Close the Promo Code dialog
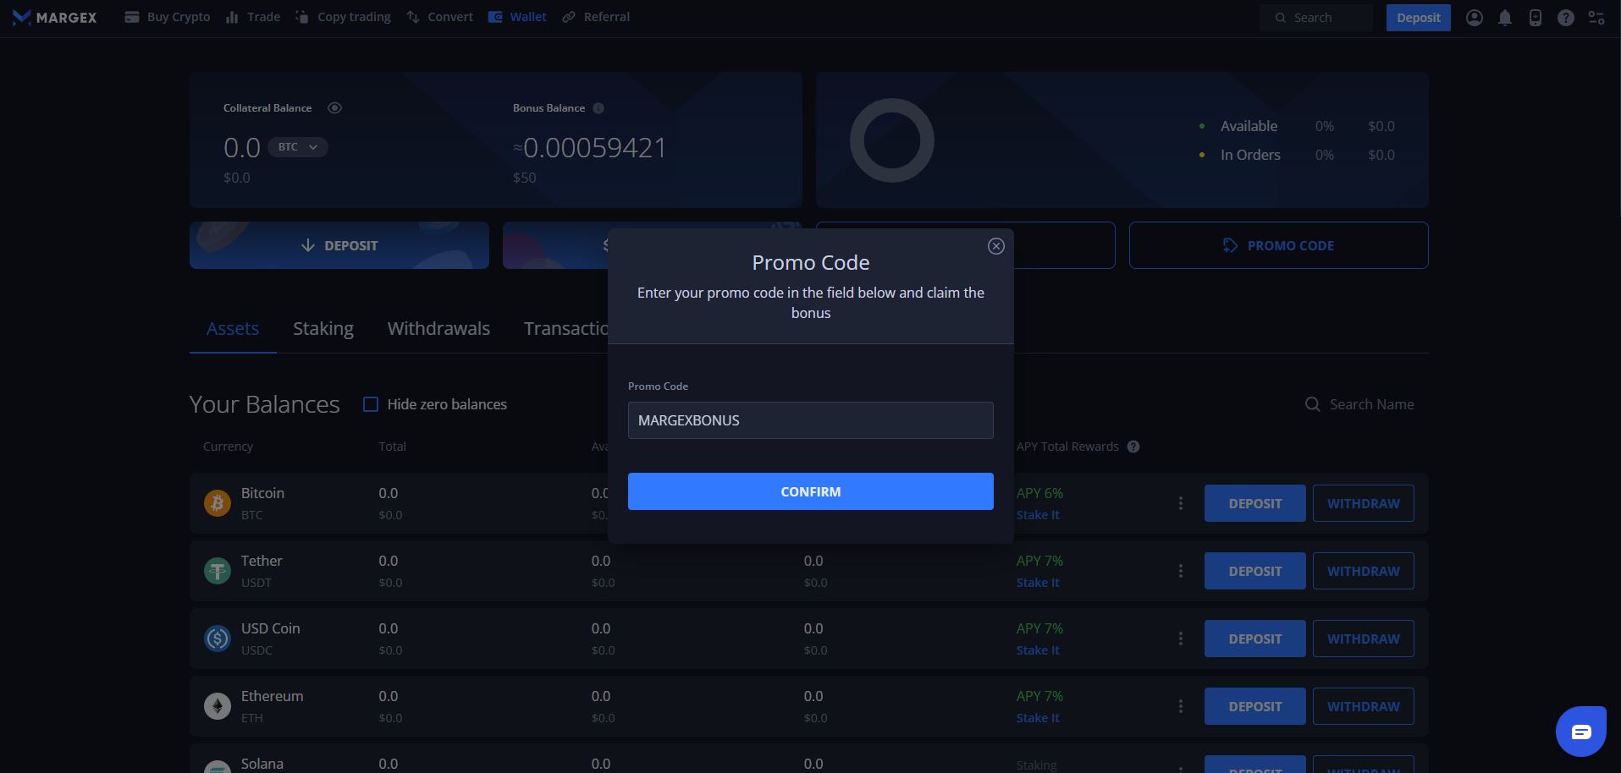The image size is (1621, 773). (x=995, y=246)
